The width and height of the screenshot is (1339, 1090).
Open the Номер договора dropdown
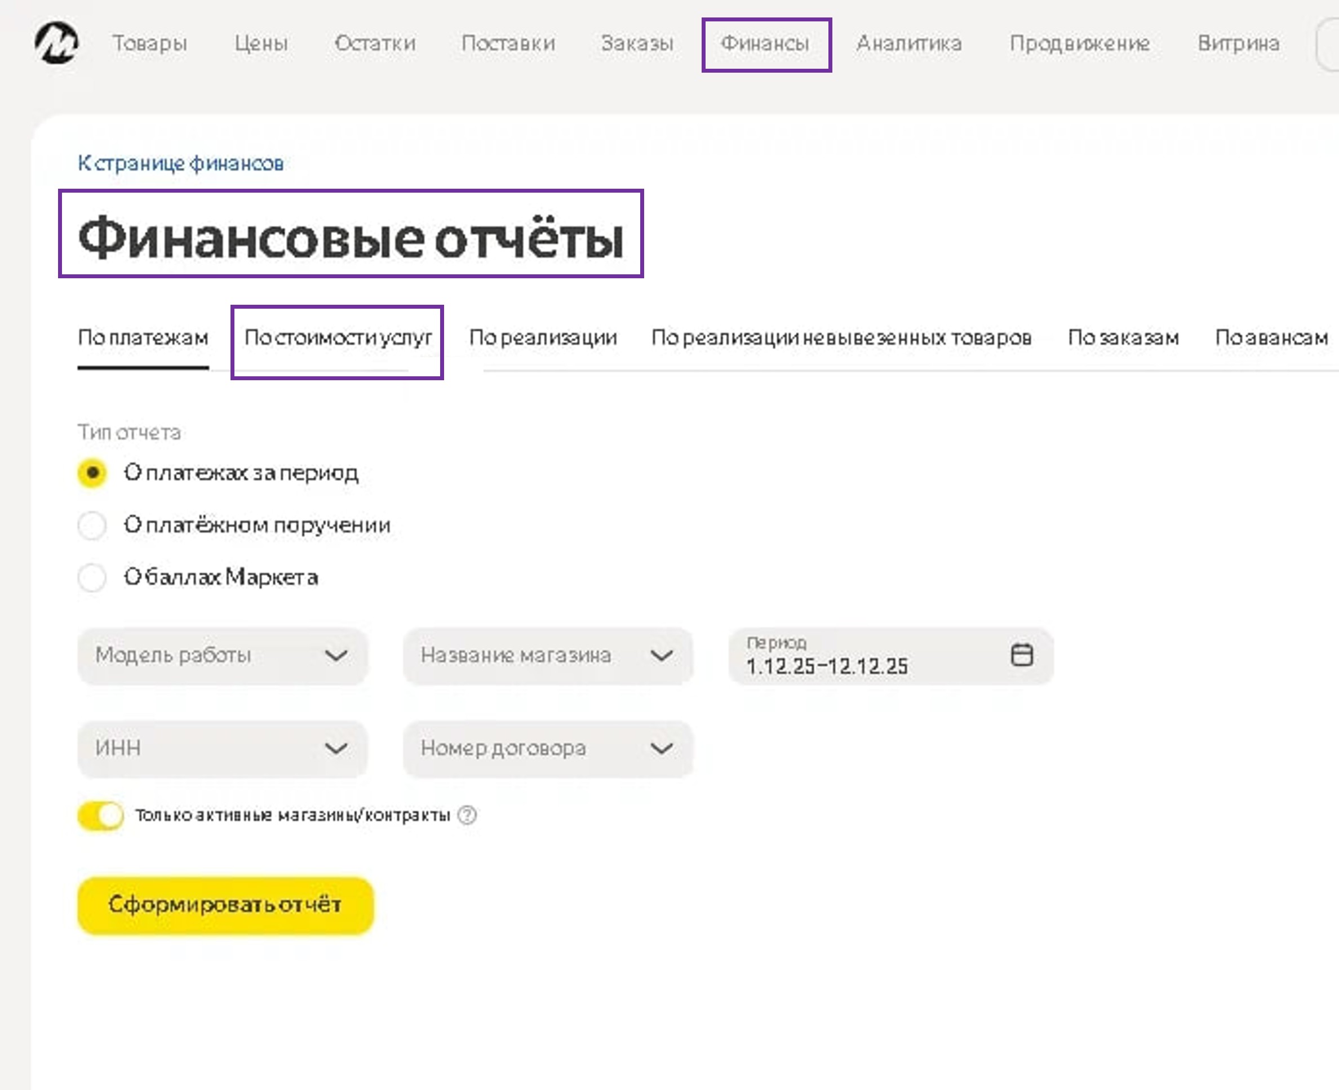(x=548, y=749)
